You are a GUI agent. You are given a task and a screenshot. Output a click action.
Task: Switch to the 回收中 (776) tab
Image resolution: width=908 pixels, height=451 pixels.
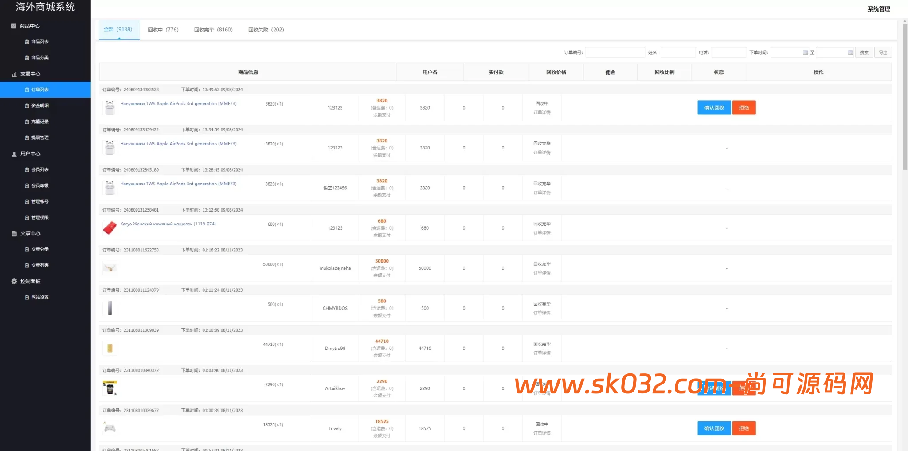pos(163,30)
